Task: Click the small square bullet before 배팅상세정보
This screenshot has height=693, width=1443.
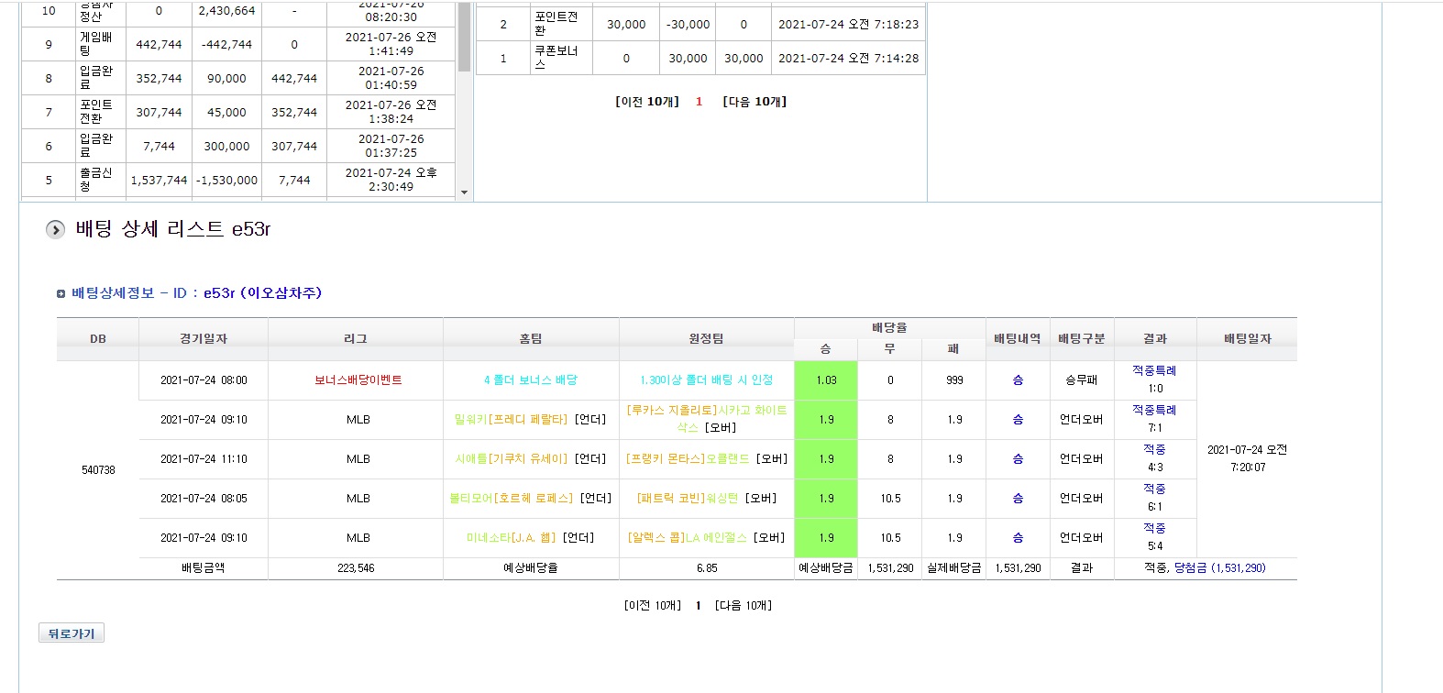Action: point(61,294)
